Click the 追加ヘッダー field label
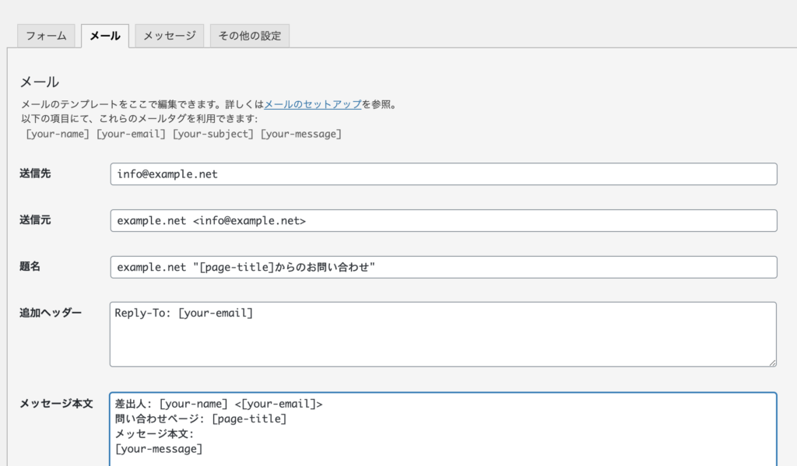The image size is (797, 466). click(51, 313)
